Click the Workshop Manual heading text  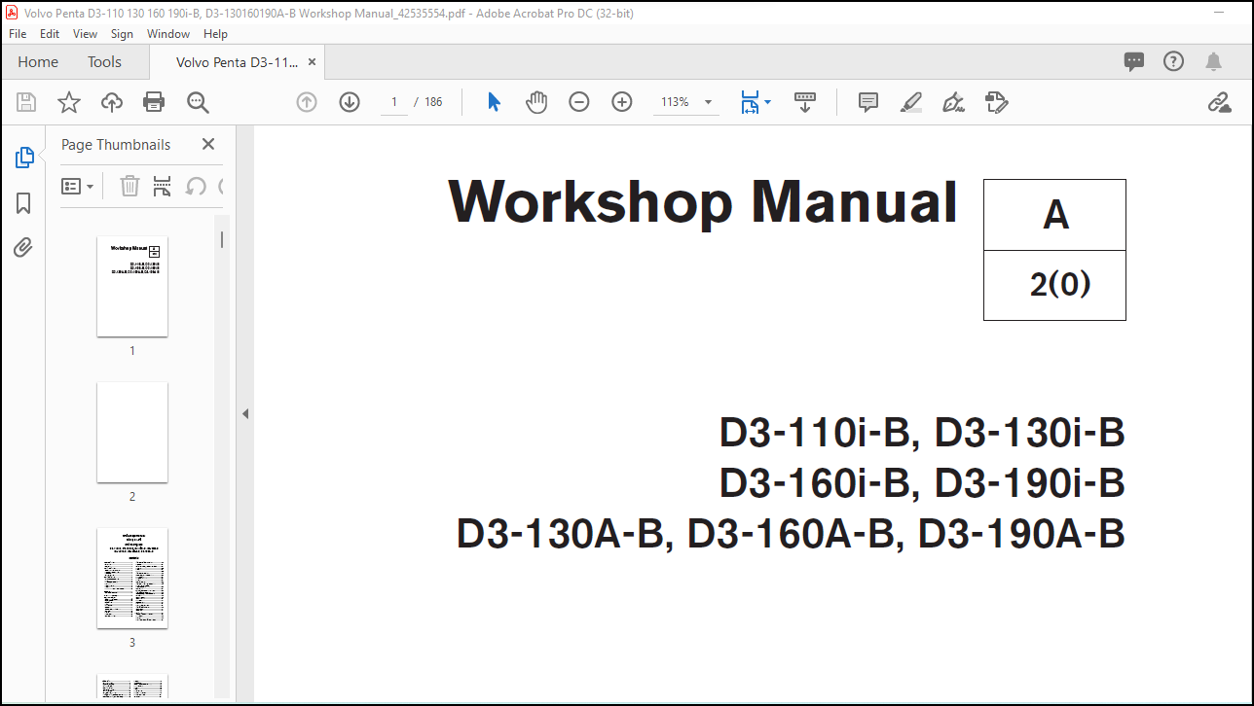tap(703, 202)
